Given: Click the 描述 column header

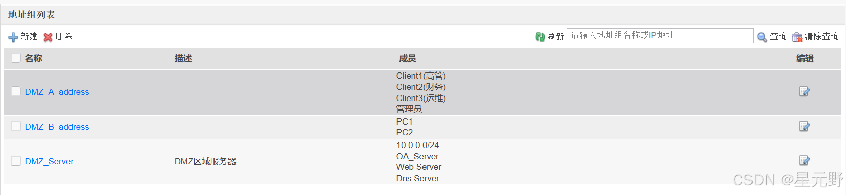Looking at the screenshot, I should (x=183, y=58).
